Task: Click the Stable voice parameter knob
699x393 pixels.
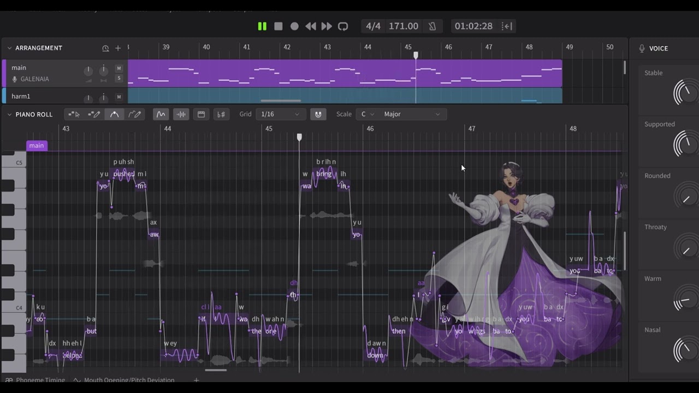Action: click(x=685, y=92)
